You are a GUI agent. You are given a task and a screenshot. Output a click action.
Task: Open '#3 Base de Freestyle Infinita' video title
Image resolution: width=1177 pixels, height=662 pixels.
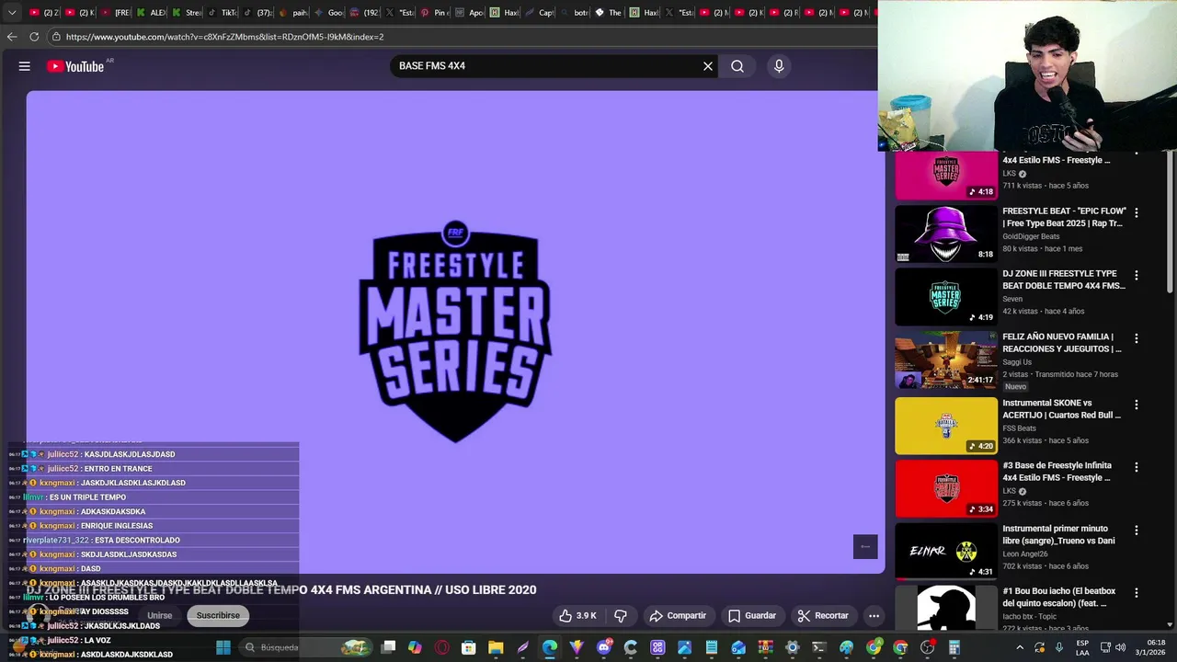tap(1057, 472)
